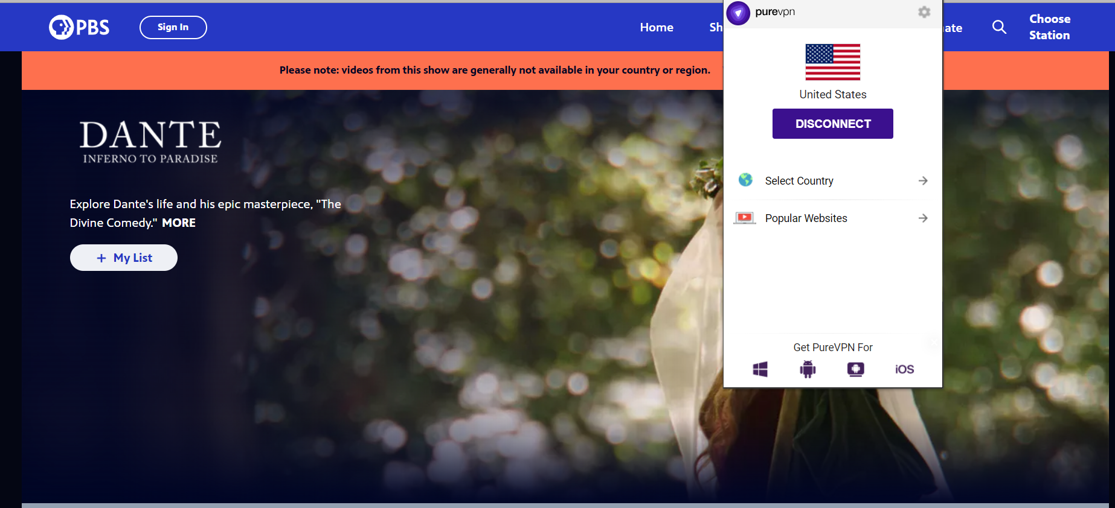Click the United States flag

832,62
